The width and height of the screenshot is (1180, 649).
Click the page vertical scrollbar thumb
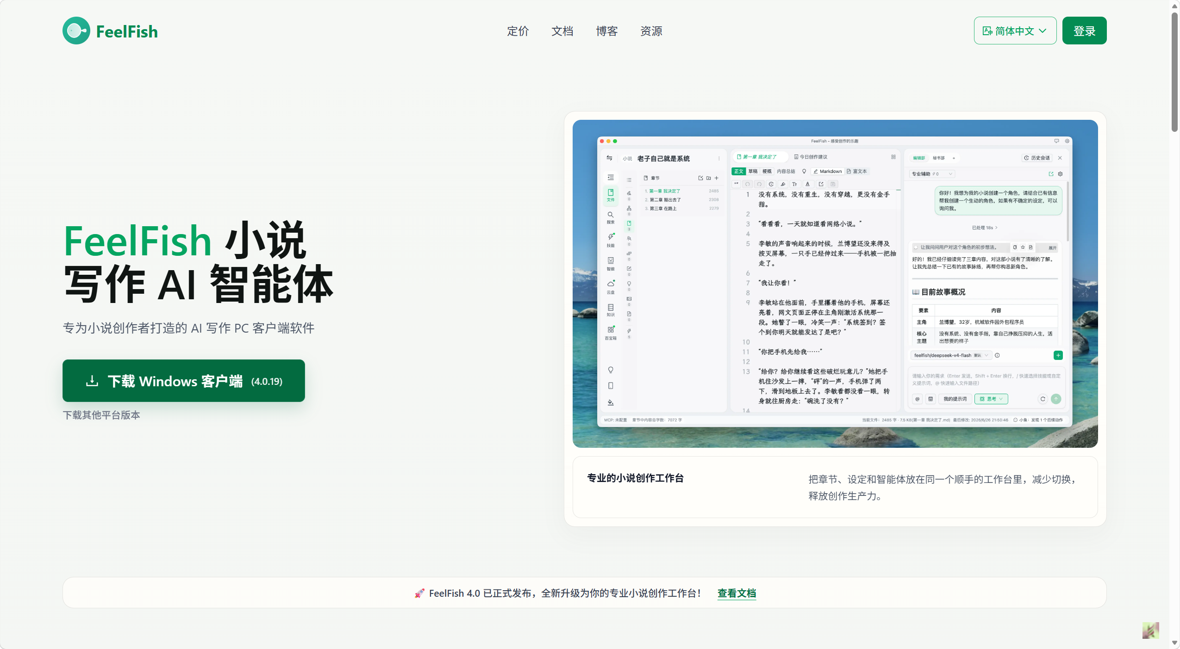(1174, 72)
